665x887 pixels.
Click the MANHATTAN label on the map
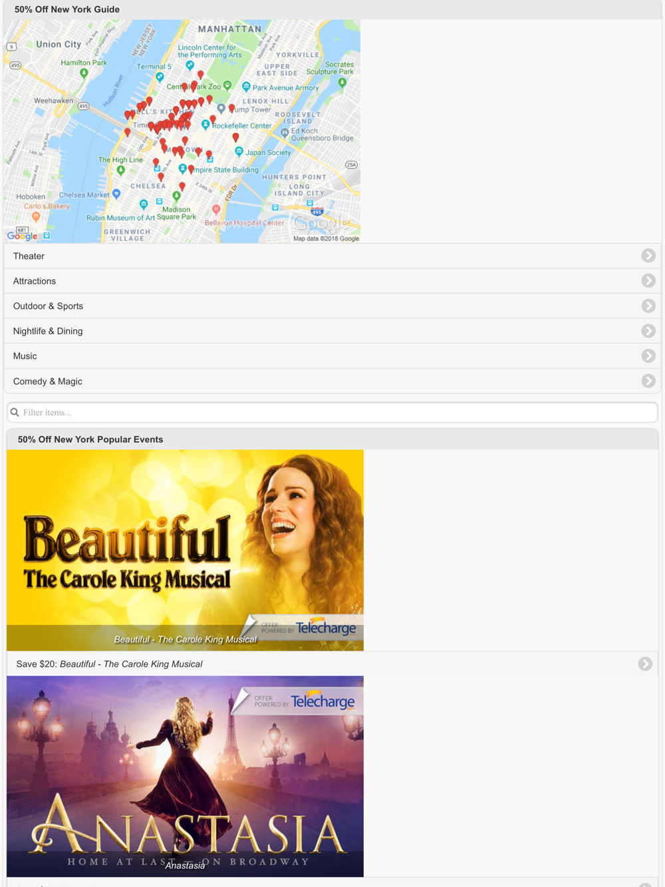click(x=230, y=29)
